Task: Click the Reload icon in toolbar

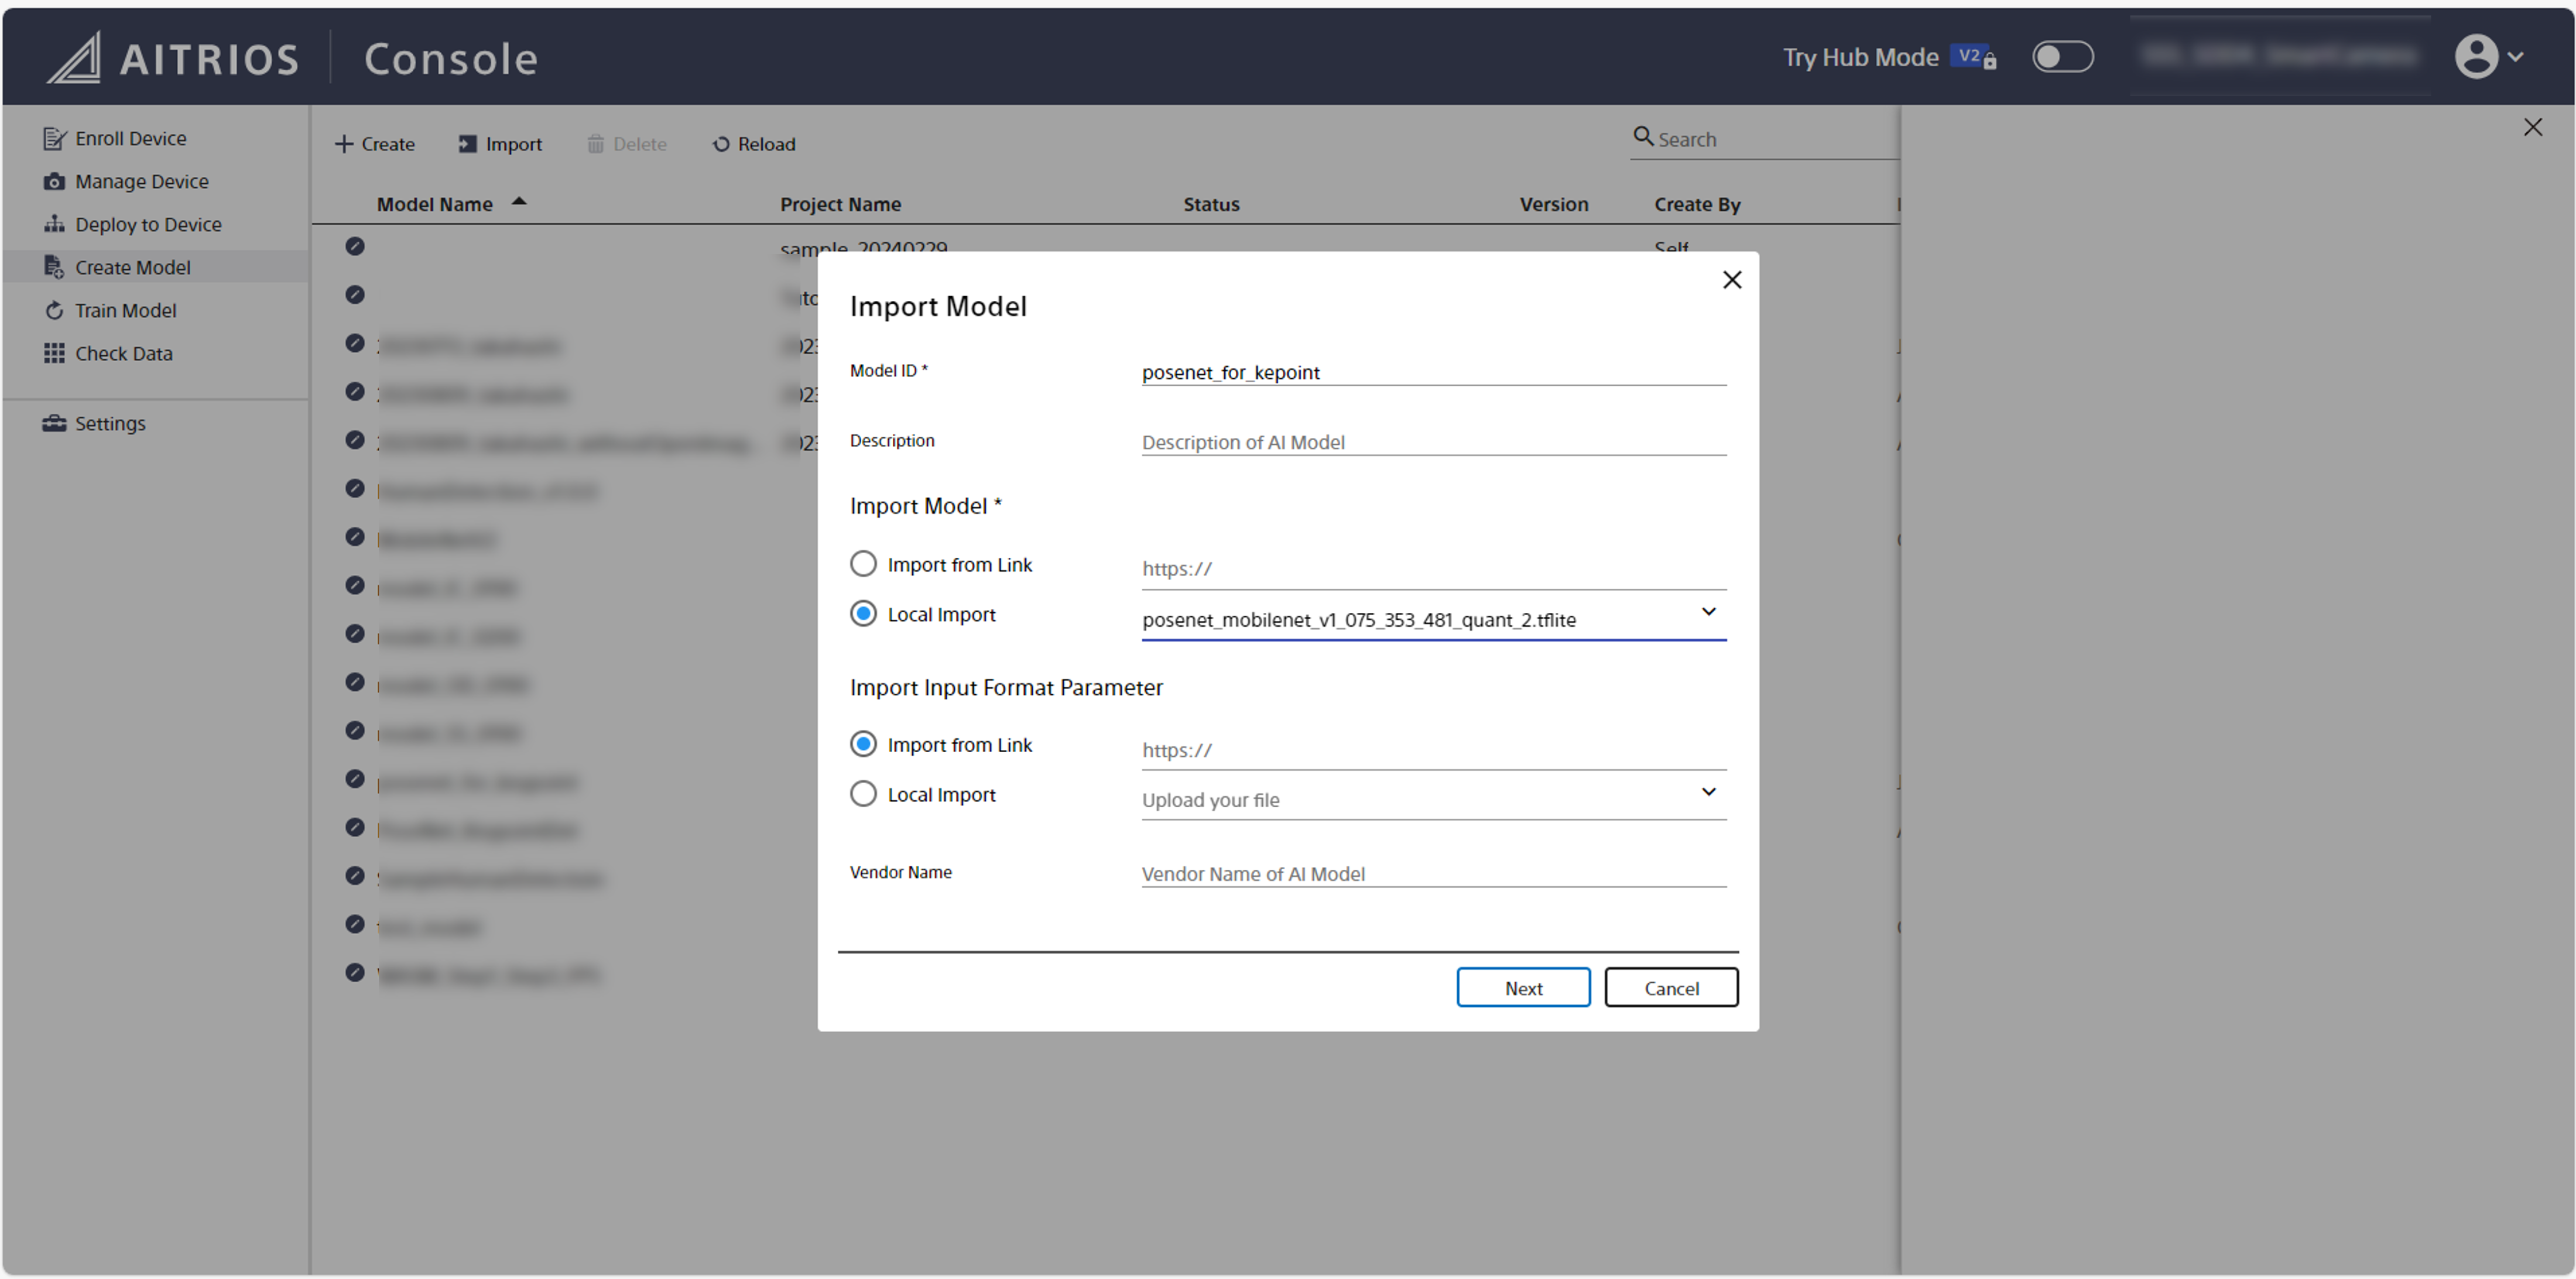Action: click(x=721, y=144)
